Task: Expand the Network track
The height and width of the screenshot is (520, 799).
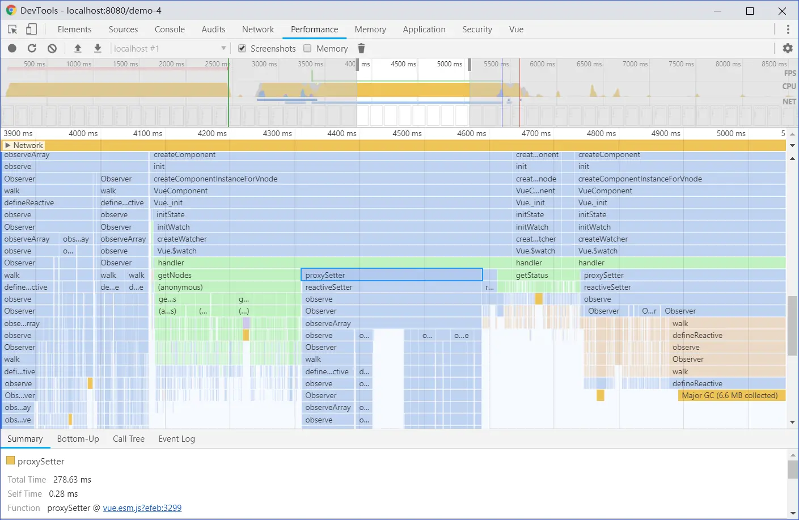Action: click(x=8, y=146)
